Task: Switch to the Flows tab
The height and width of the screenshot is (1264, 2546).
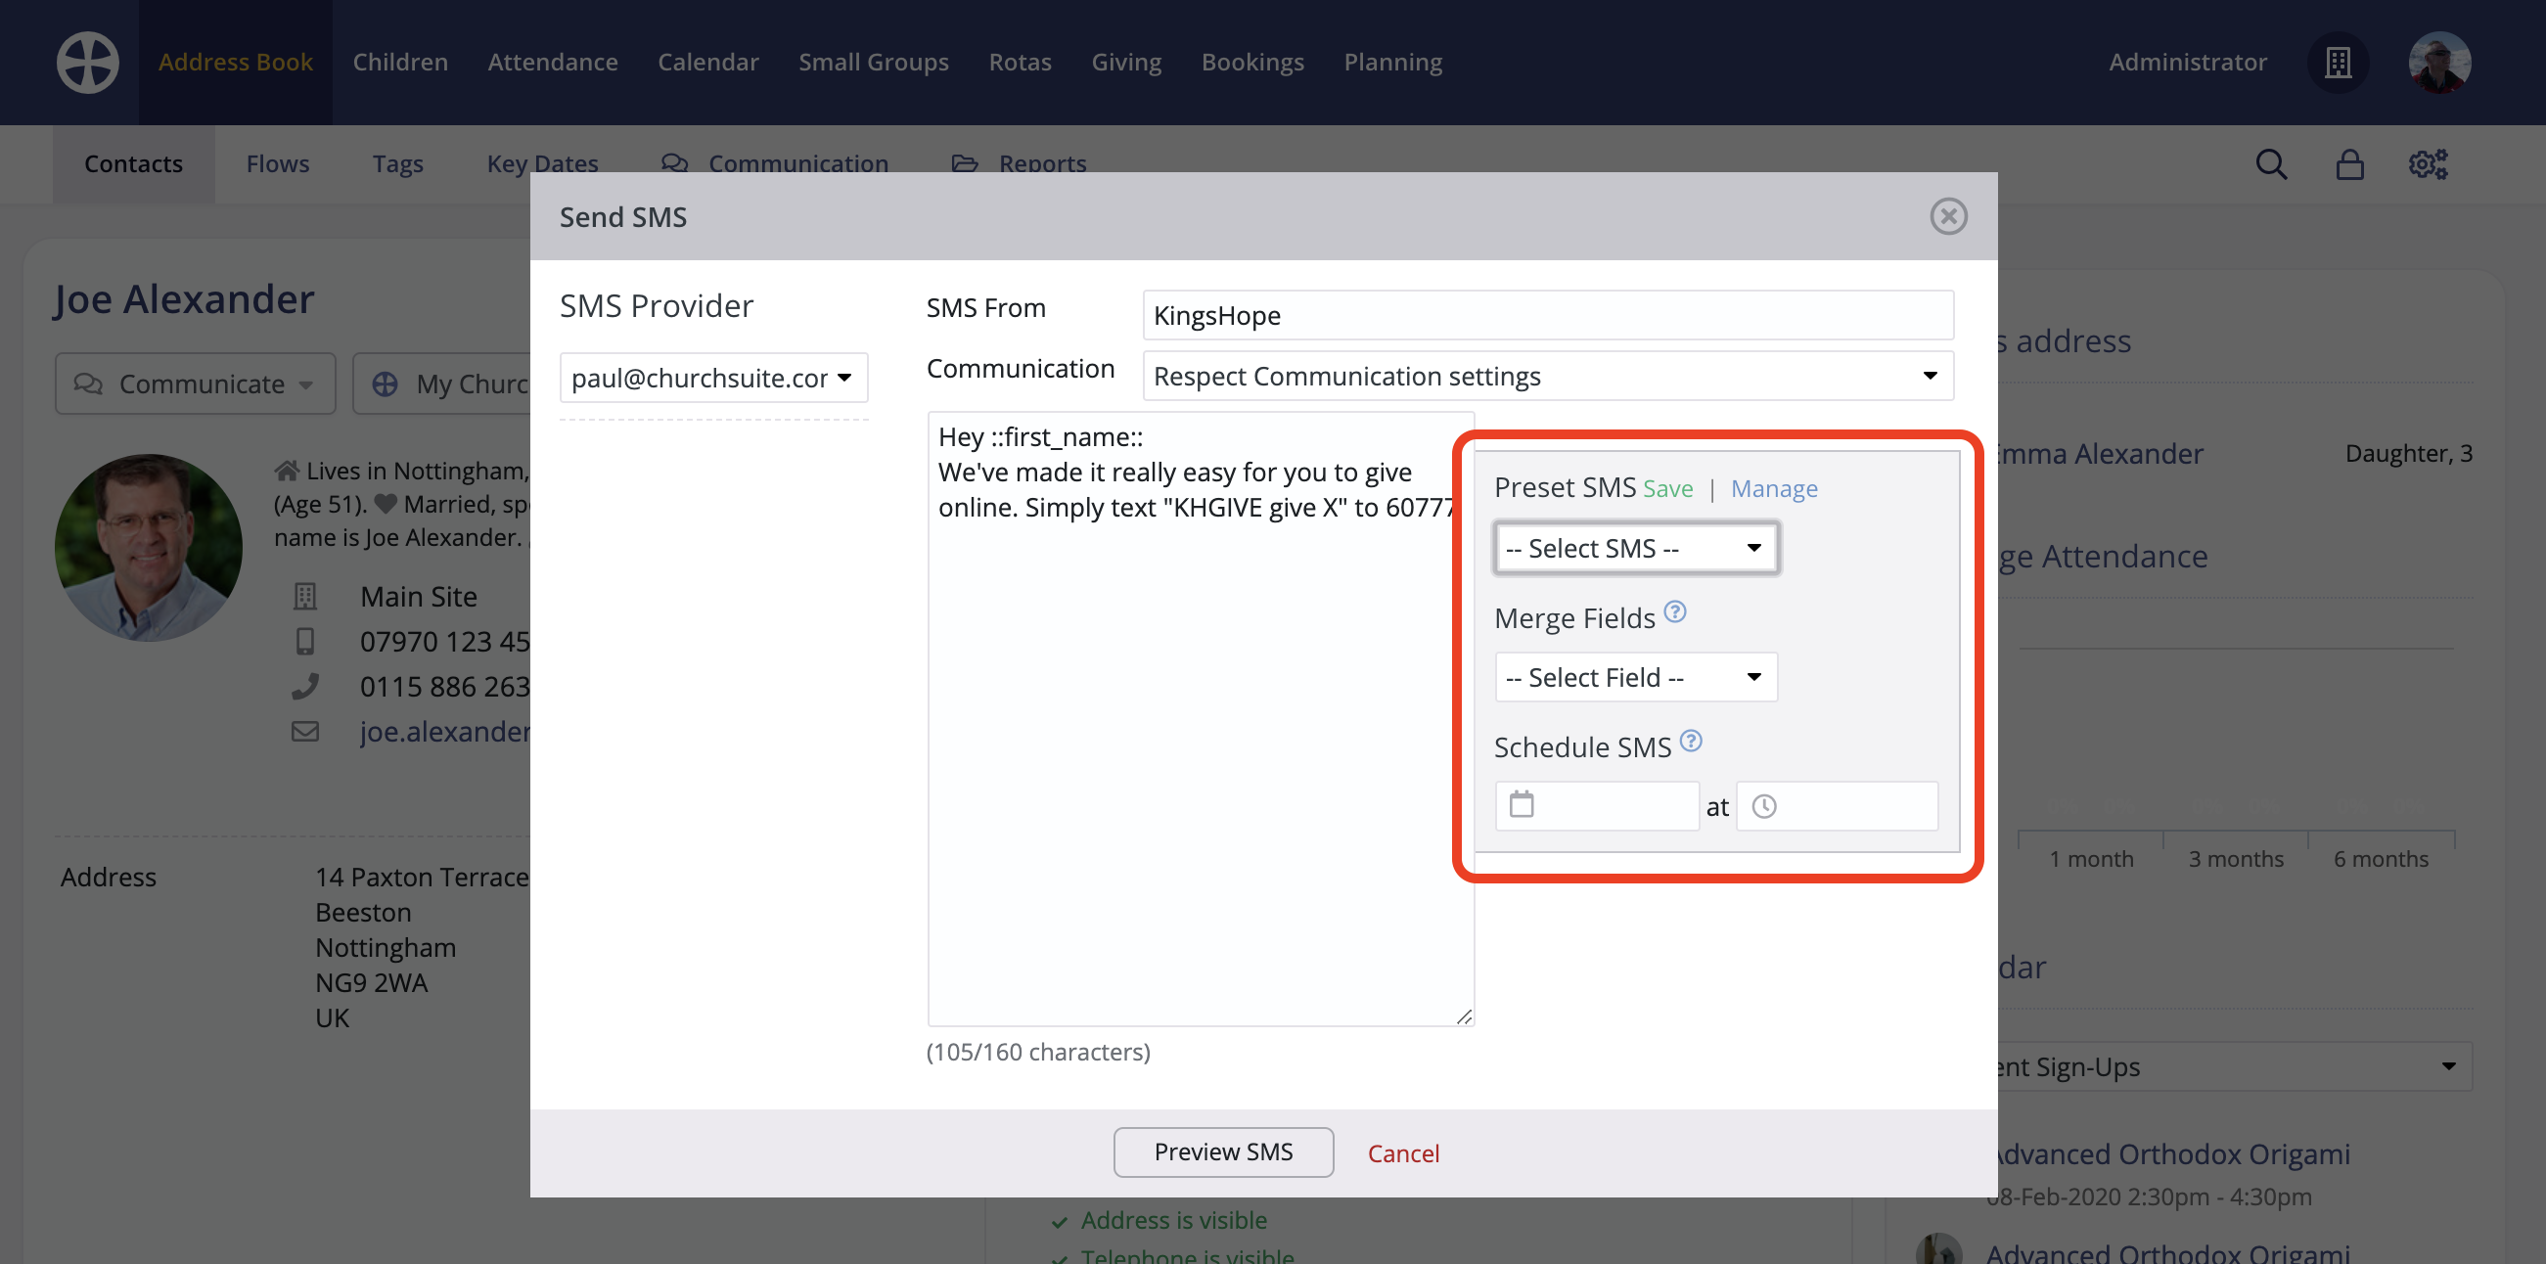Action: point(277,163)
